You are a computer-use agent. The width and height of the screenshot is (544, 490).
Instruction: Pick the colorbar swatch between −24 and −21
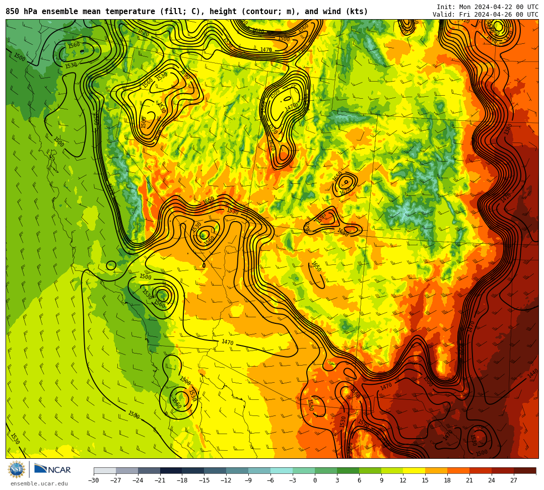tap(149, 470)
